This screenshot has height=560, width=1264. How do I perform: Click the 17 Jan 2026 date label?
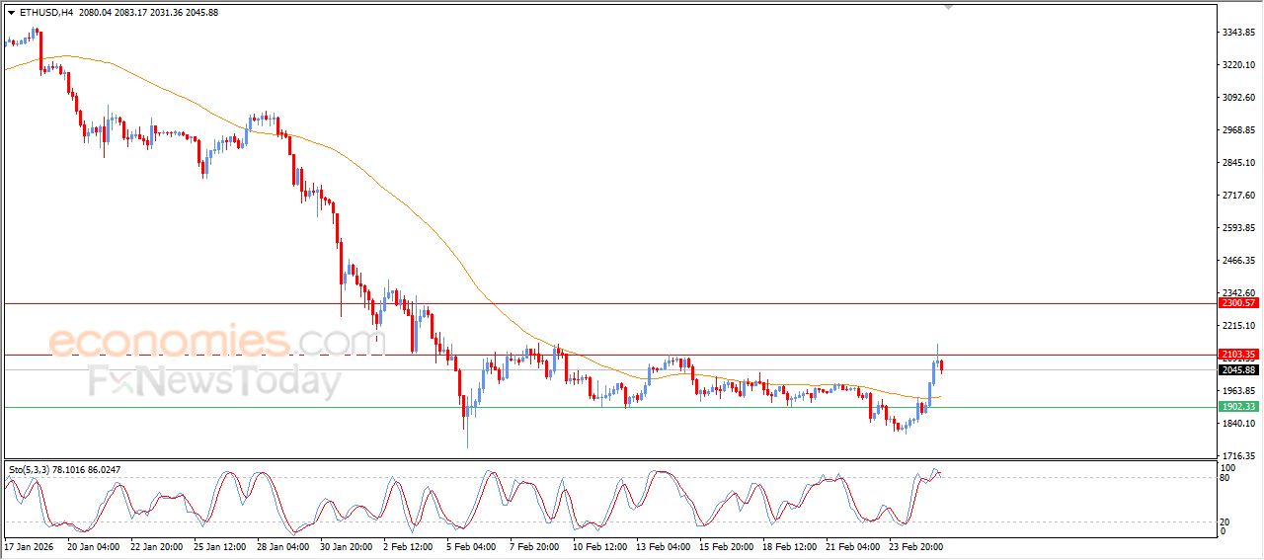click(x=27, y=545)
